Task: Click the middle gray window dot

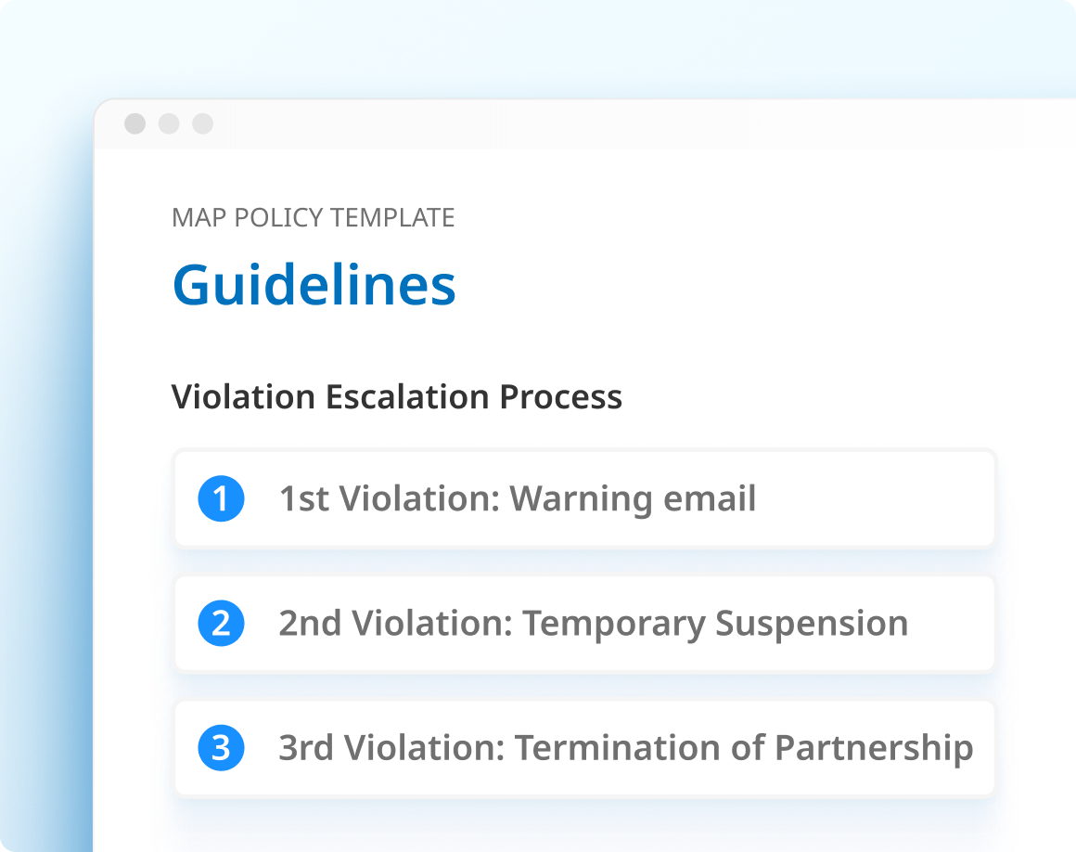Action: [x=169, y=123]
